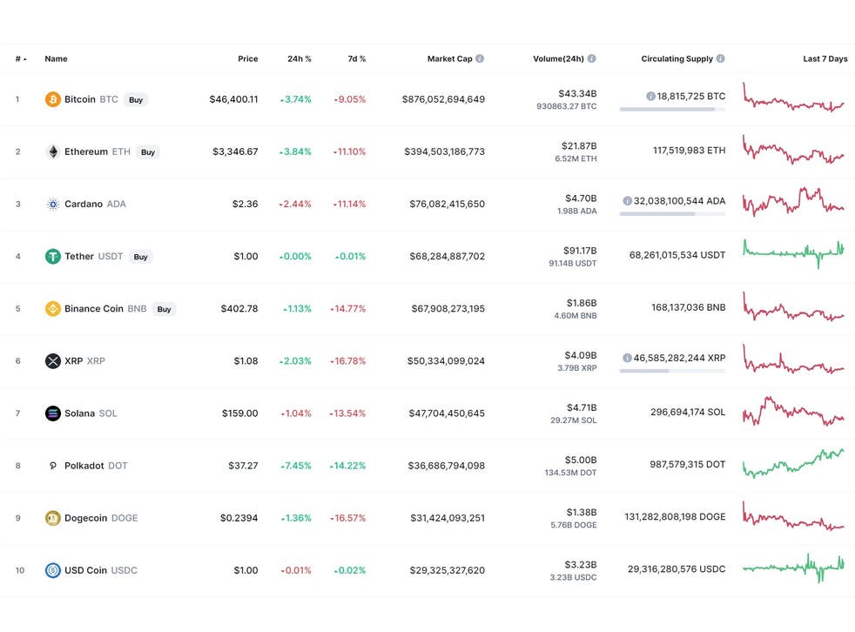Click Bitcoin market cap $876,052,694,649

443,99
